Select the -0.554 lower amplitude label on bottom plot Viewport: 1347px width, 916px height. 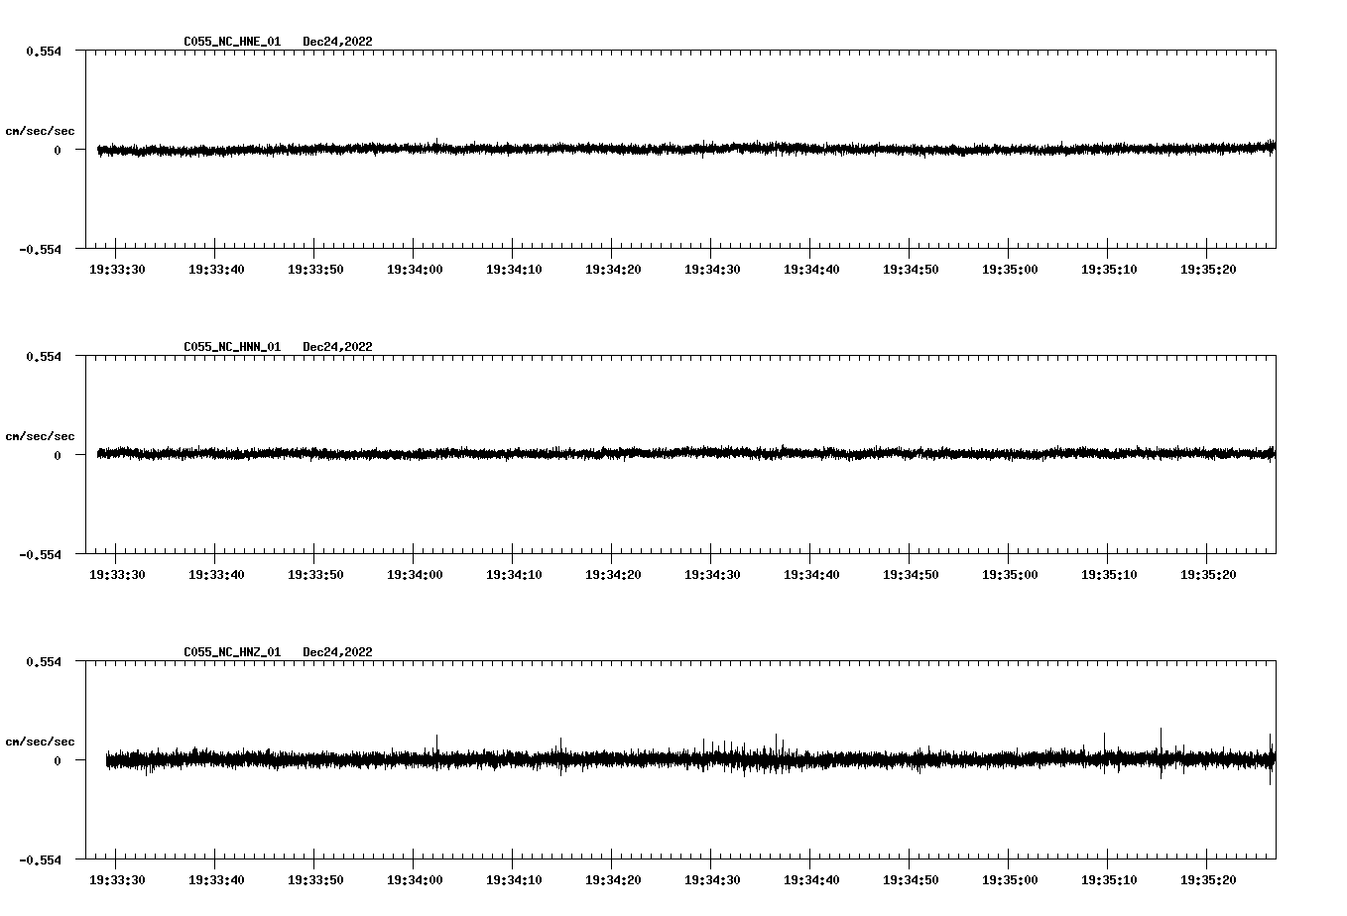coord(42,862)
